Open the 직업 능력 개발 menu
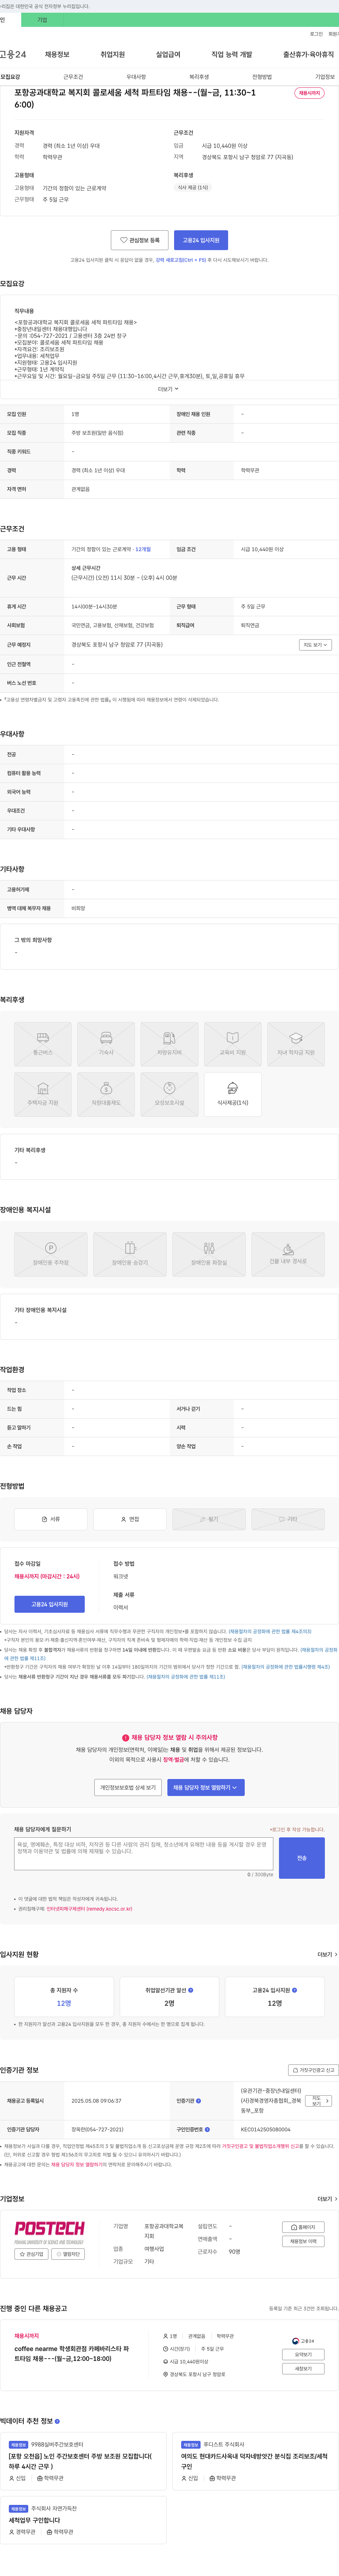 coord(231,54)
